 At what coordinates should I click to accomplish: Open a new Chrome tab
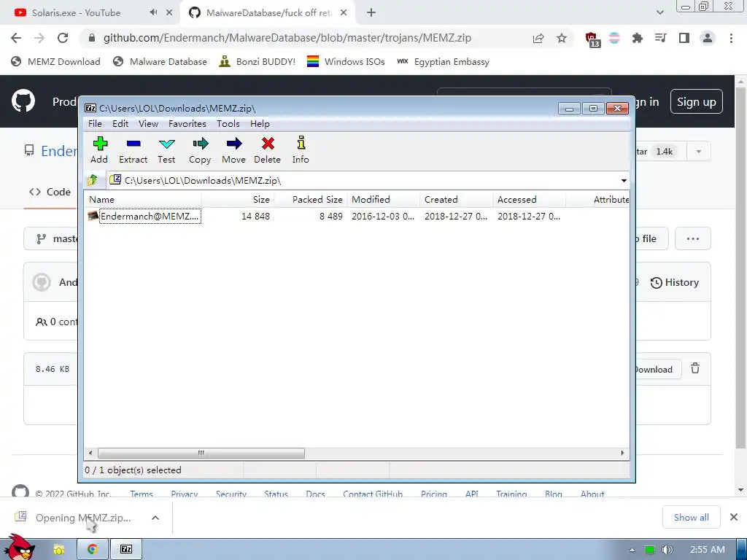[x=371, y=13]
